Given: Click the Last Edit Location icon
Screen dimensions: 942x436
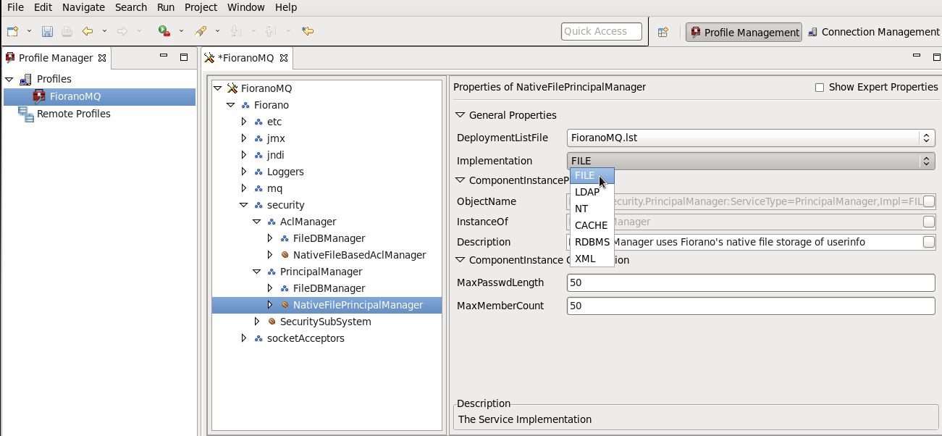Looking at the screenshot, I should point(308,31).
